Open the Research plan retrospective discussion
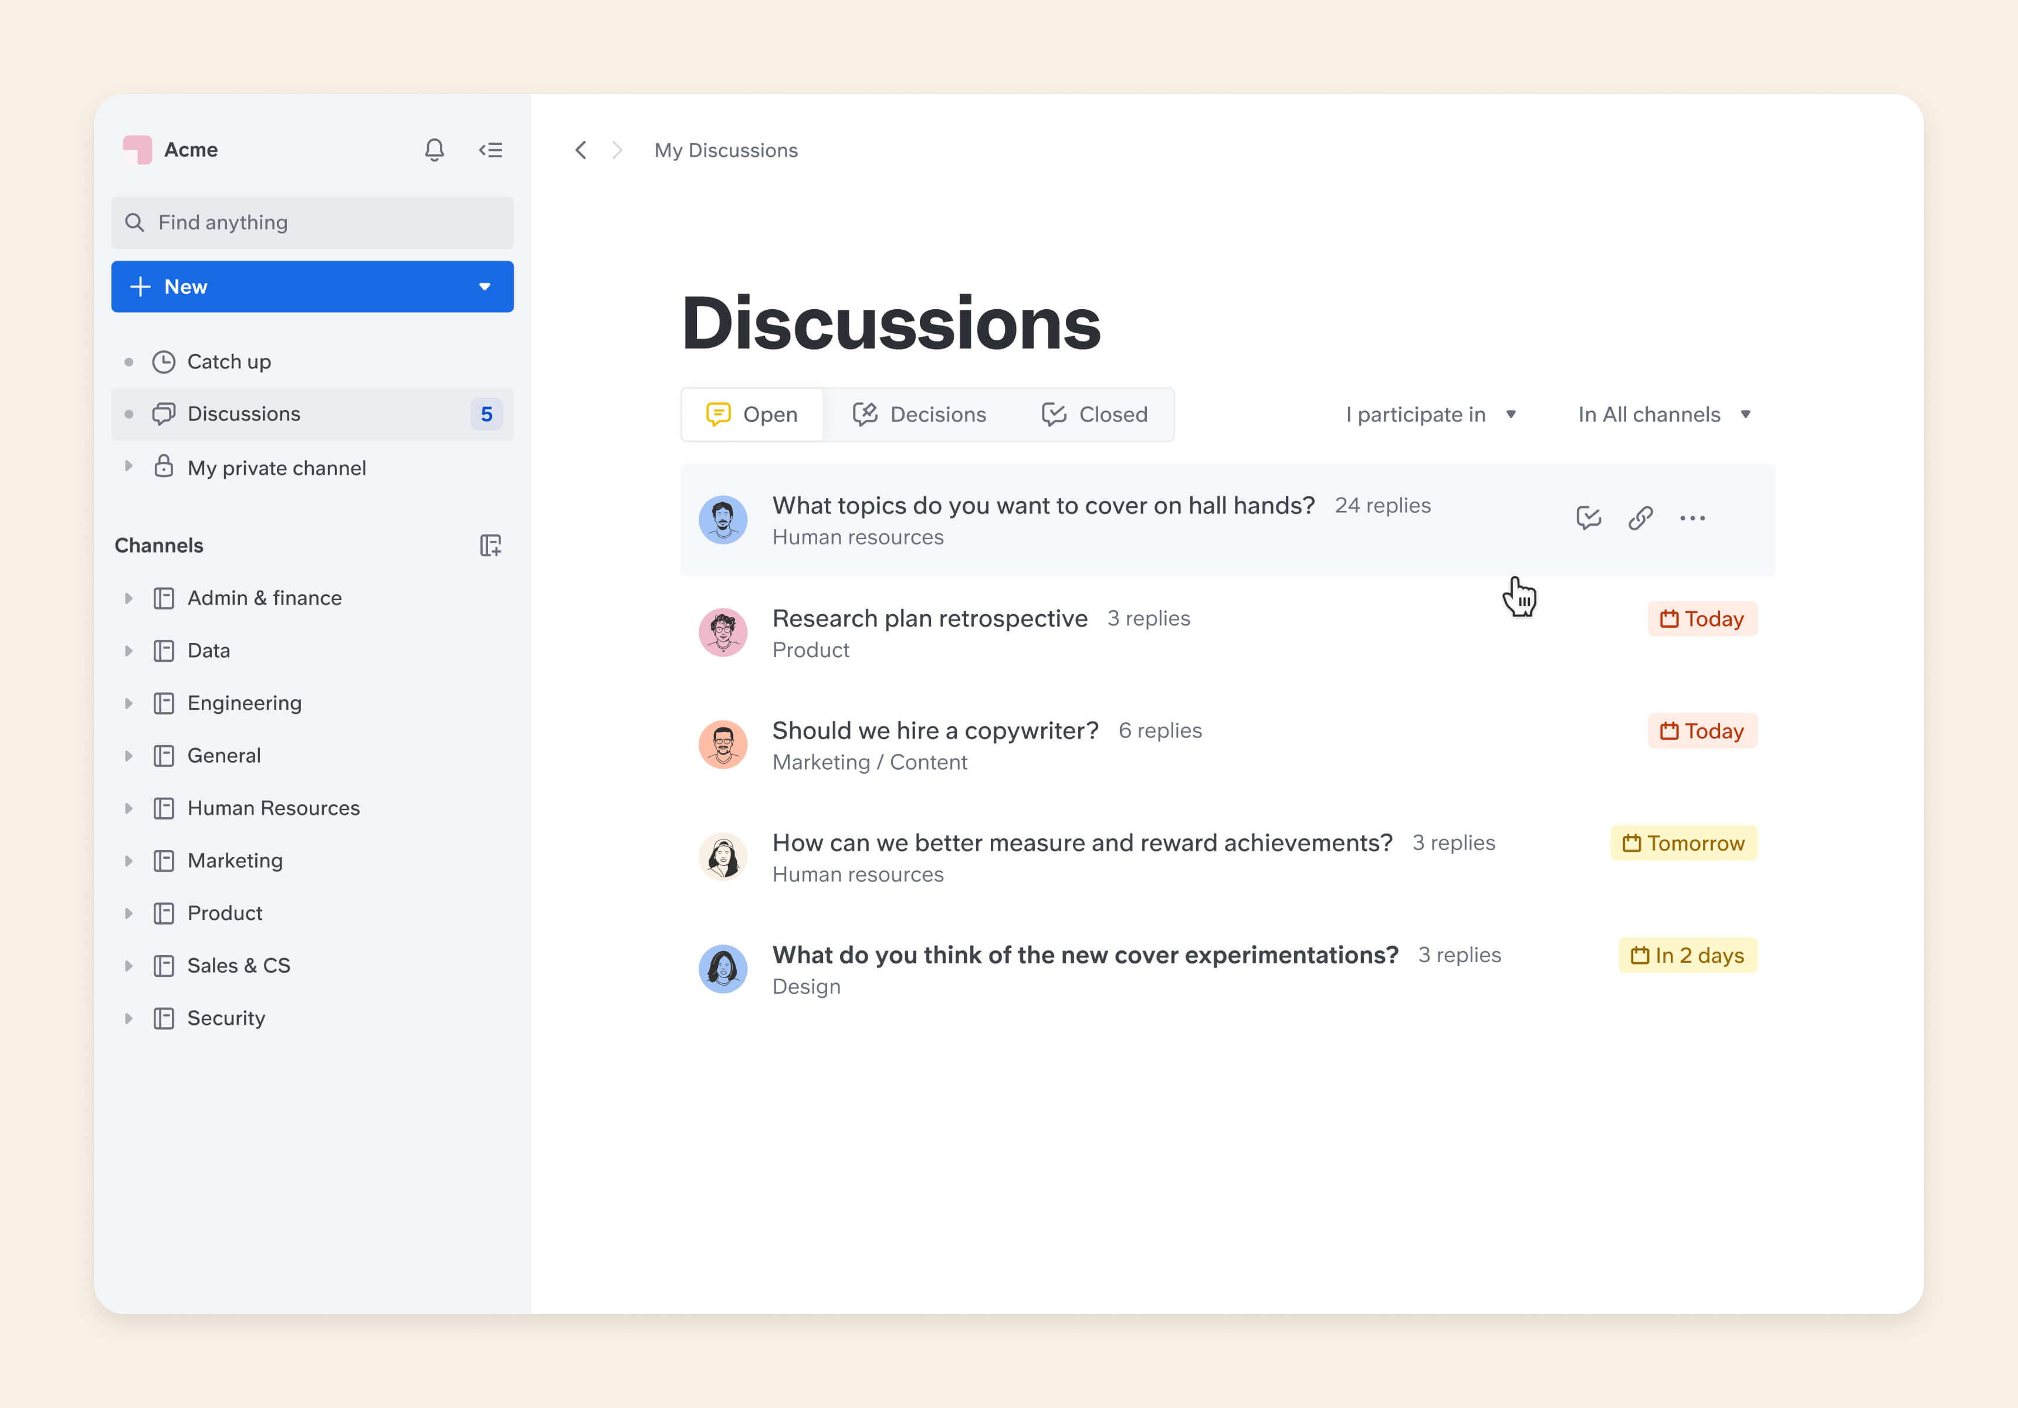Viewport: 2018px width, 1408px height. pyautogui.click(x=930, y=619)
